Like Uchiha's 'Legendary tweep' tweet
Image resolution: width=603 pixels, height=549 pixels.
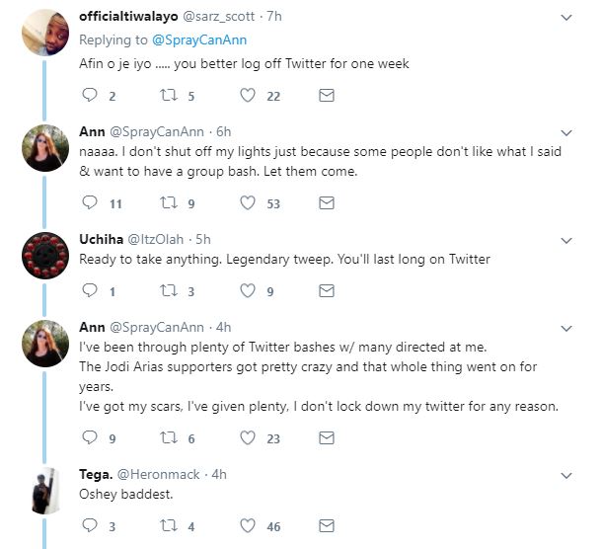click(x=249, y=291)
